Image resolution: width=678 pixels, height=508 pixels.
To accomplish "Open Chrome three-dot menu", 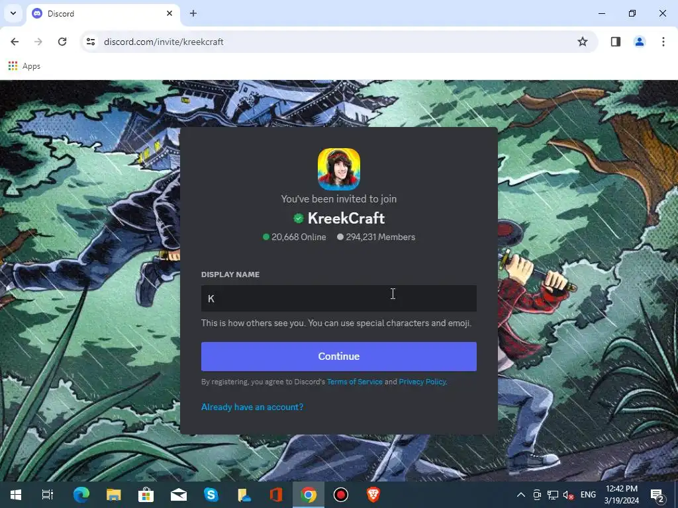I will click(x=663, y=42).
